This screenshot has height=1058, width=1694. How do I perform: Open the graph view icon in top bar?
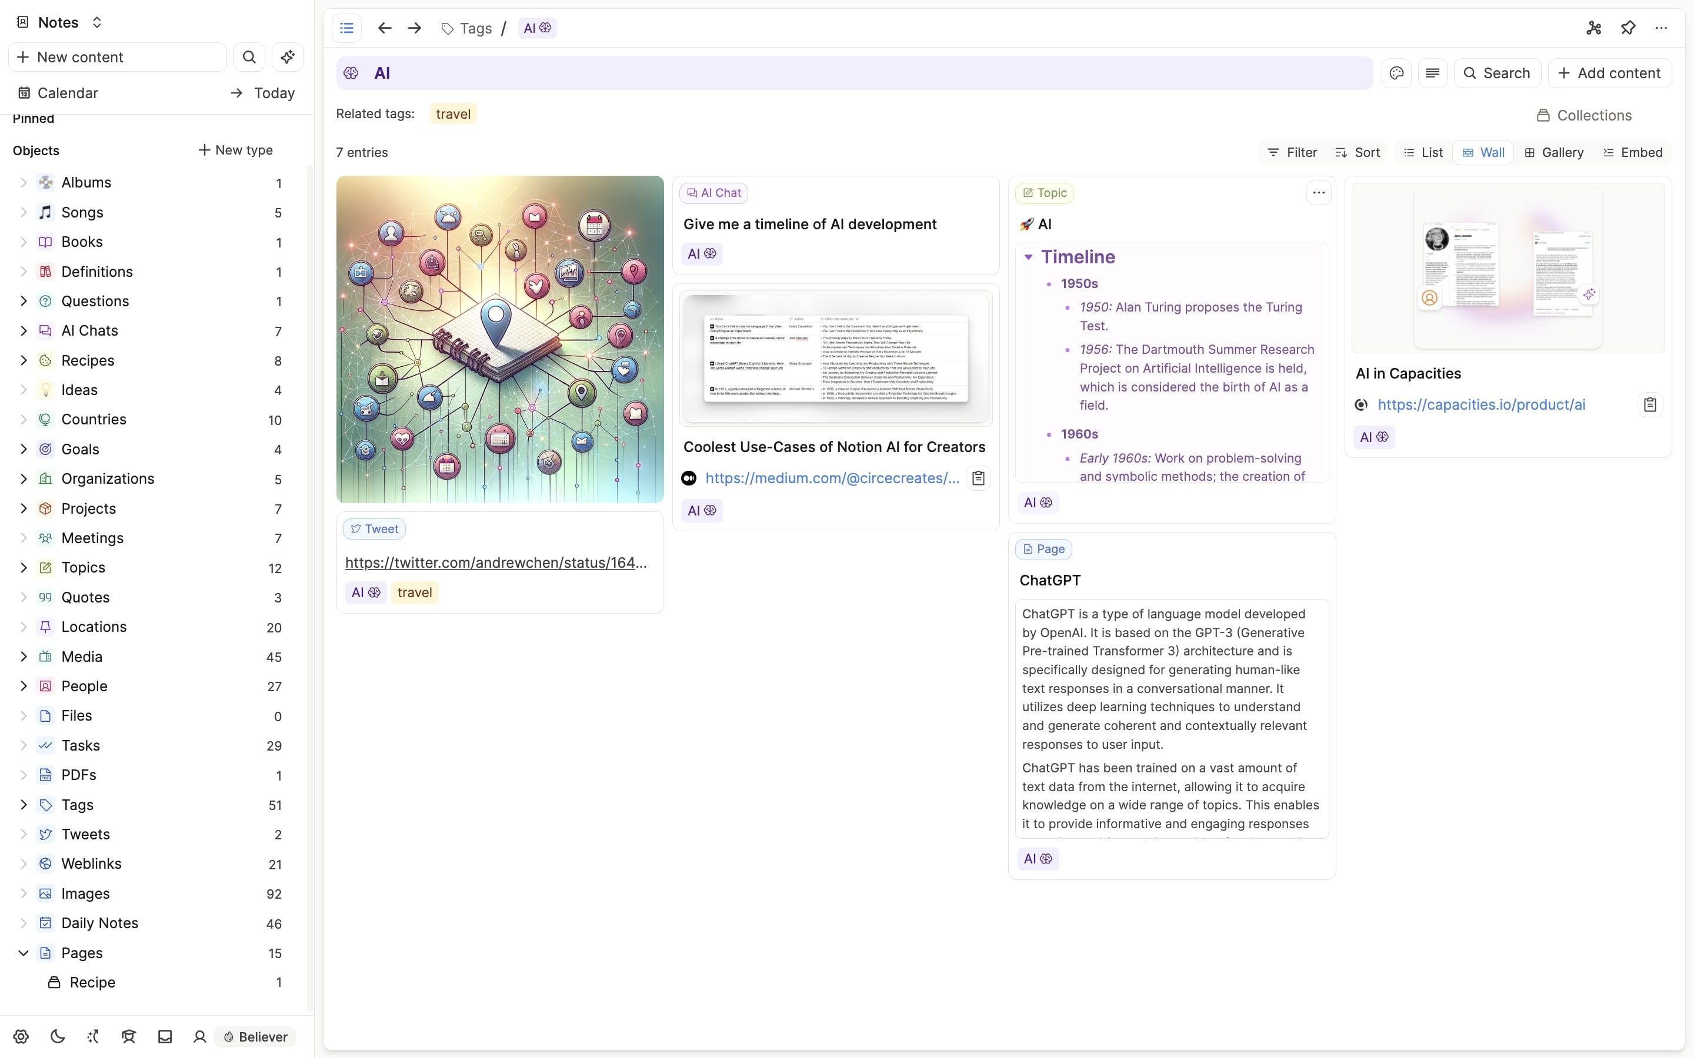(1593, 28)
